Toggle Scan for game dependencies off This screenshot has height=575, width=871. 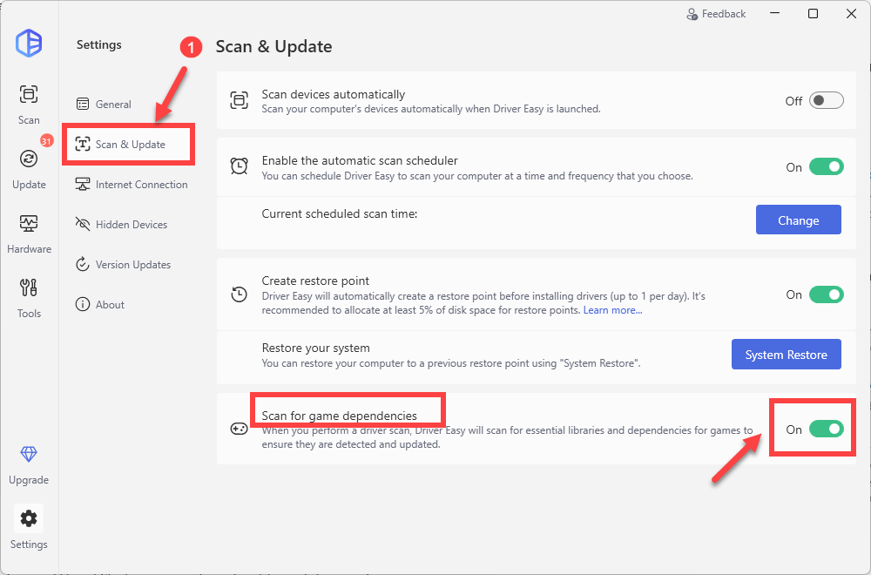click(x=826, y=429)
